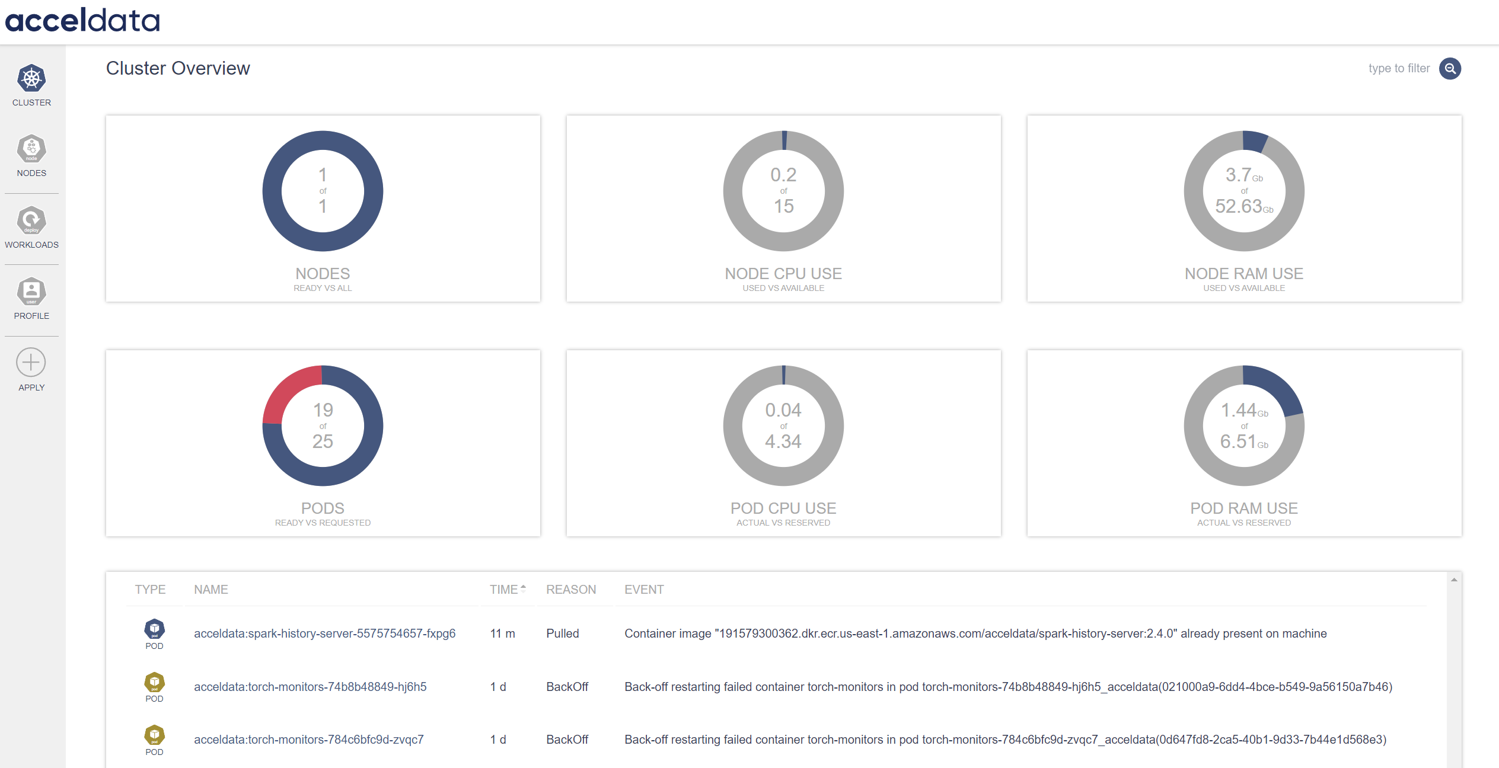Open the user Profile icon
This screenshot has width=1499, height=768.
pyautogui.click(x=31, y=292)
